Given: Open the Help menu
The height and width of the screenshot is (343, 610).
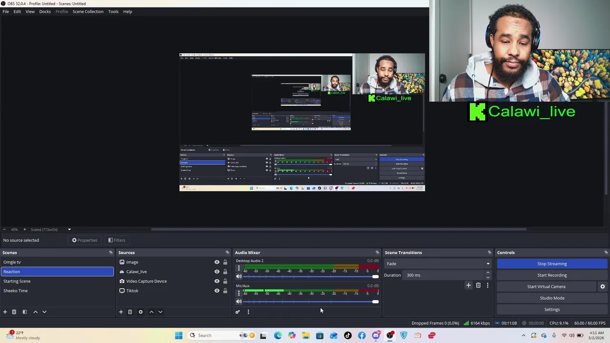Looking at the screenshot, I should tap(127, 11).
